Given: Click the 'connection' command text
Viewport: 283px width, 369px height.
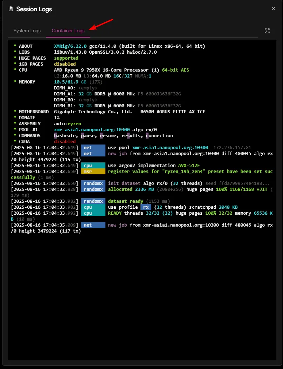Looking at the screenshot, I should (x=159, y=135).
